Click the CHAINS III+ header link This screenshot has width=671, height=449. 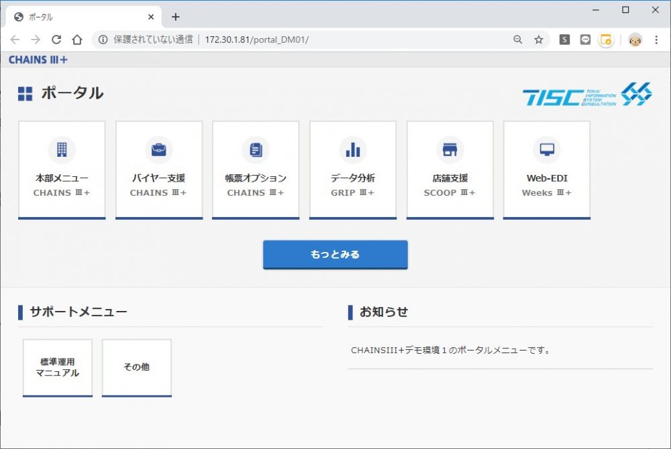coord(38,60)
